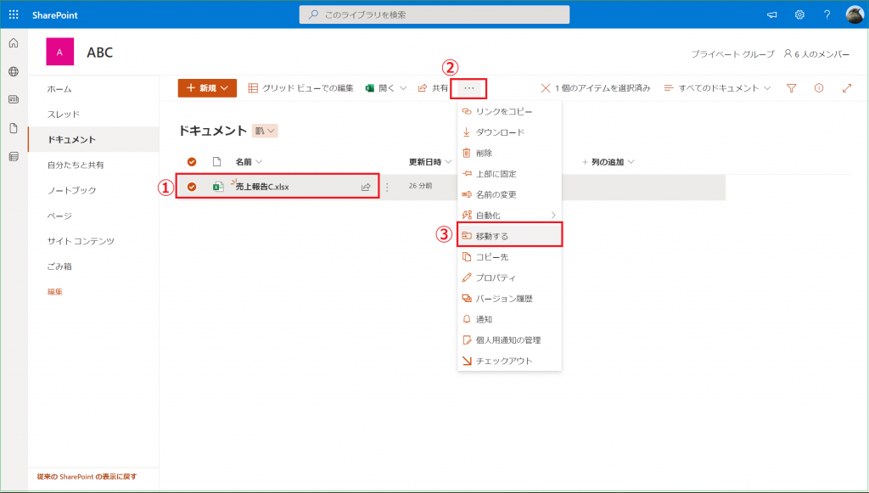Viewport: 869px width, 493px height.
Task: Click the expand to full screen icon
Action: click(846, 87)
